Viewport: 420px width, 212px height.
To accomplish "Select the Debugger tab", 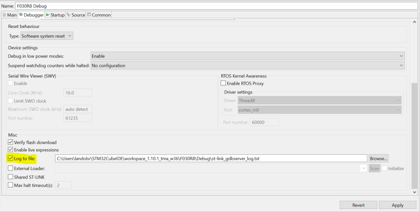I will (x=31, y=15).
